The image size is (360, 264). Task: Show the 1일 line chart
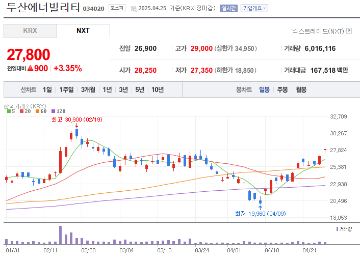pos(47,90)
